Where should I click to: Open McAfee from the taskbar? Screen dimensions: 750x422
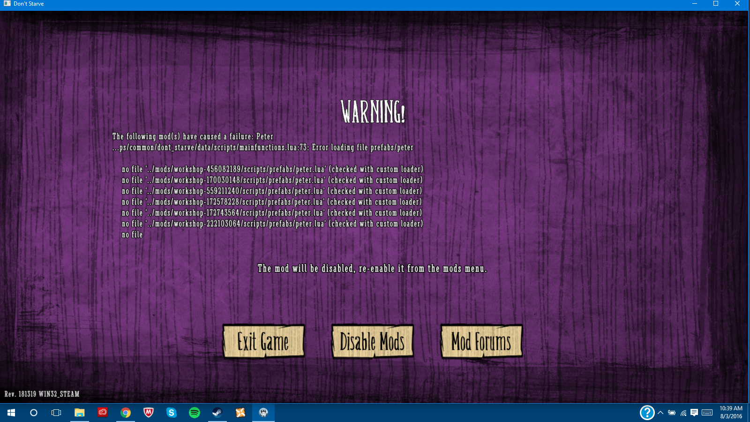click(148, 413)
